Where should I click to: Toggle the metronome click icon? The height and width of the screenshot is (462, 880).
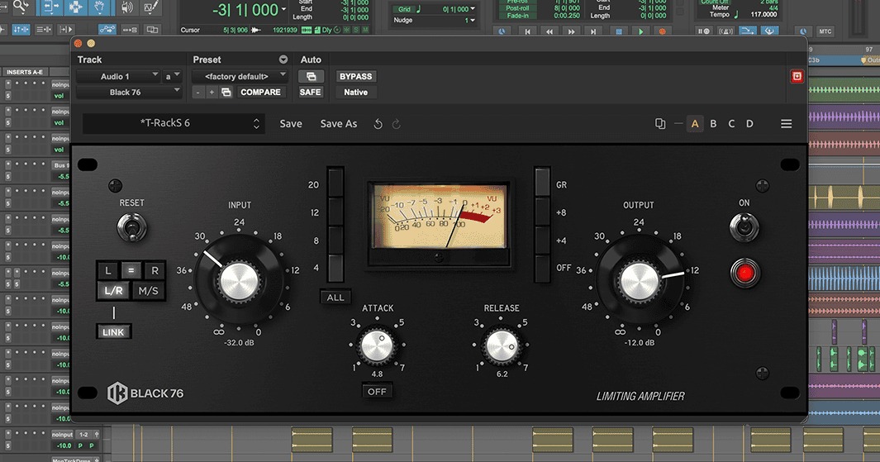(x=726, y=31)
